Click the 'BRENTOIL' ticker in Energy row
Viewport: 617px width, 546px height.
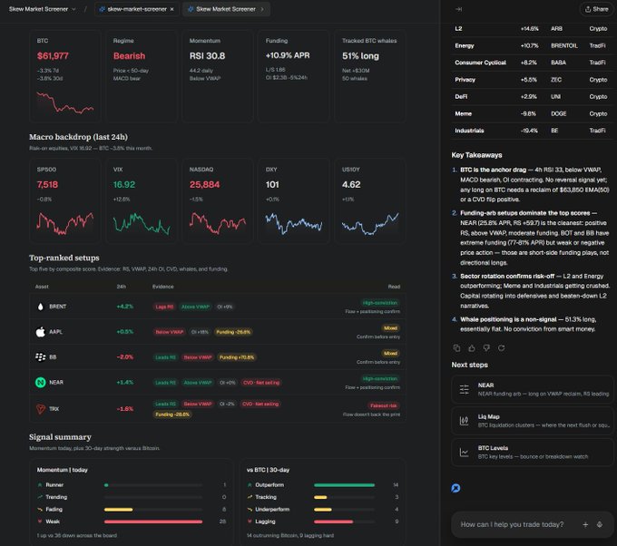tap(563, 45)
